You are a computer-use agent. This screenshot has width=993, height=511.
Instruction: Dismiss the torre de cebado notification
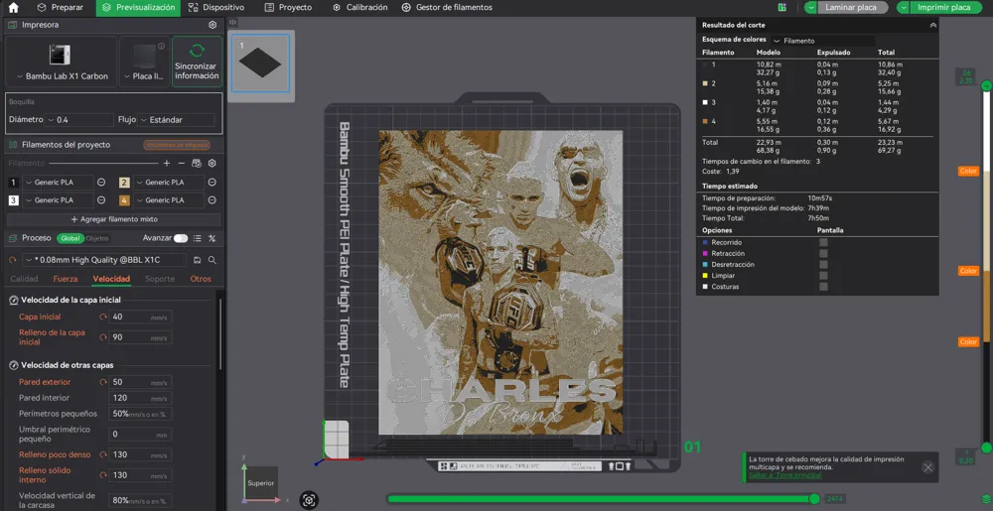[927, 467]
